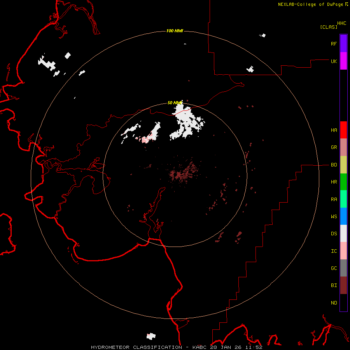Click the HR legend label
Image resolution: width=350 pixels, height=350 pixels.
click(x=334, y=182)
